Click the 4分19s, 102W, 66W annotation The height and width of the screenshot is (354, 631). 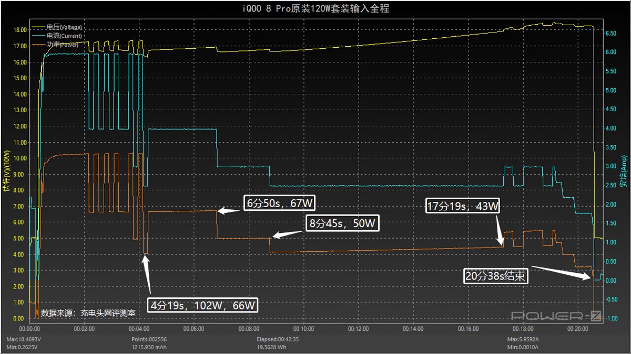[202, 305]
